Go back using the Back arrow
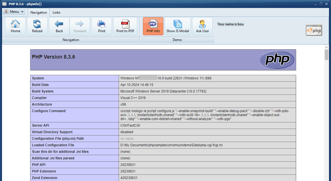The image size is (331, 181). [x=59, y=26]
